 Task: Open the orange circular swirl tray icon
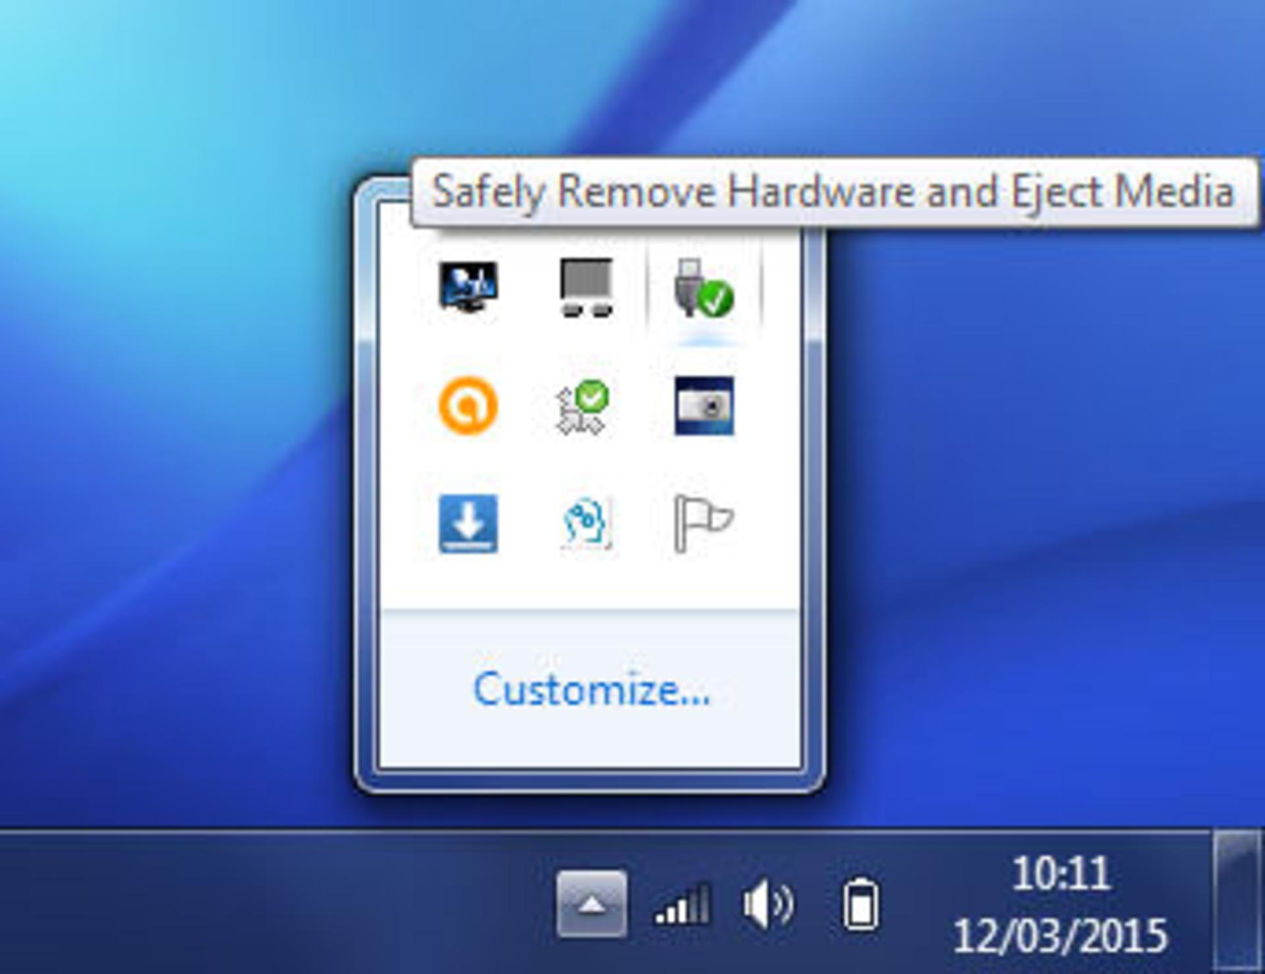tap(468, 405)
